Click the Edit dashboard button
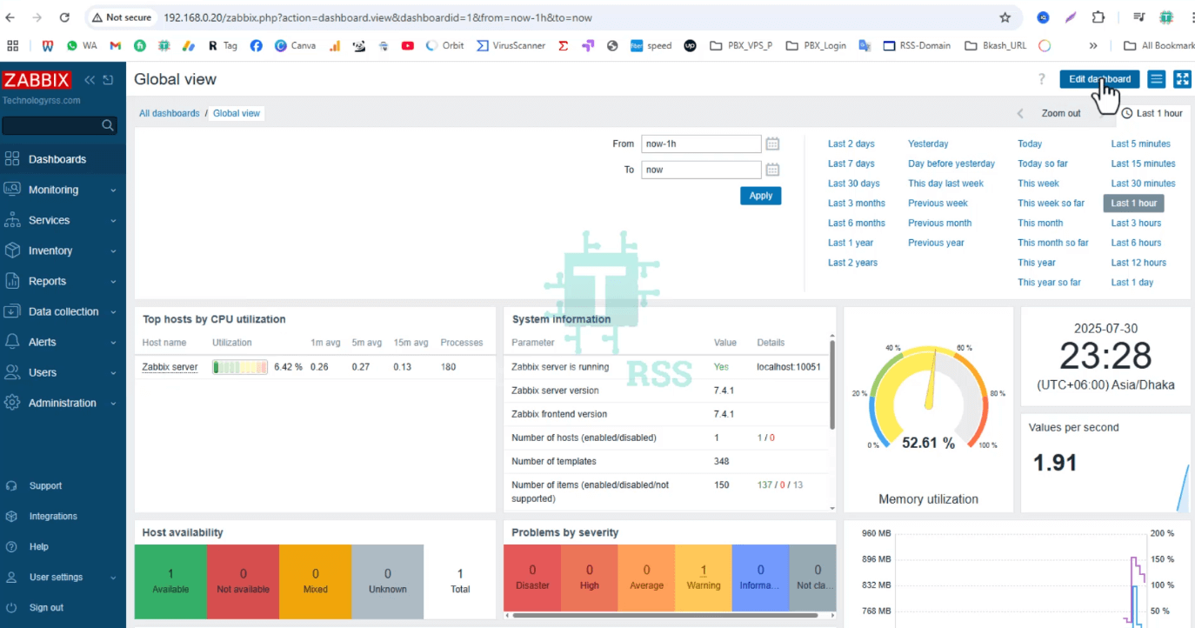1195x628 pixels. [1098, 79]
